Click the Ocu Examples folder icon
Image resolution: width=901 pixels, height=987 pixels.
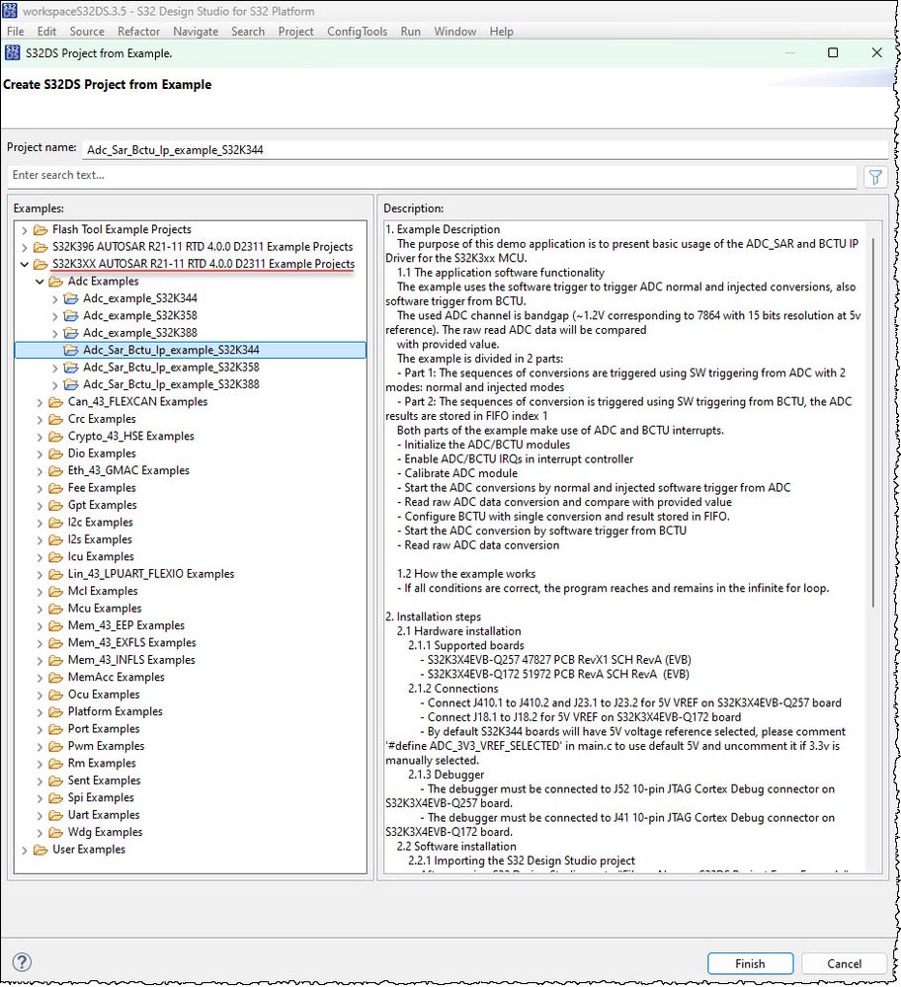(x=56, y=695)
